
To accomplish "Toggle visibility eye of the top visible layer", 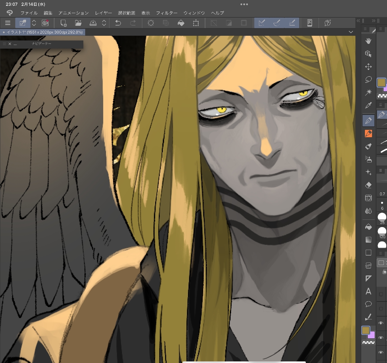I will coord(381,323).
